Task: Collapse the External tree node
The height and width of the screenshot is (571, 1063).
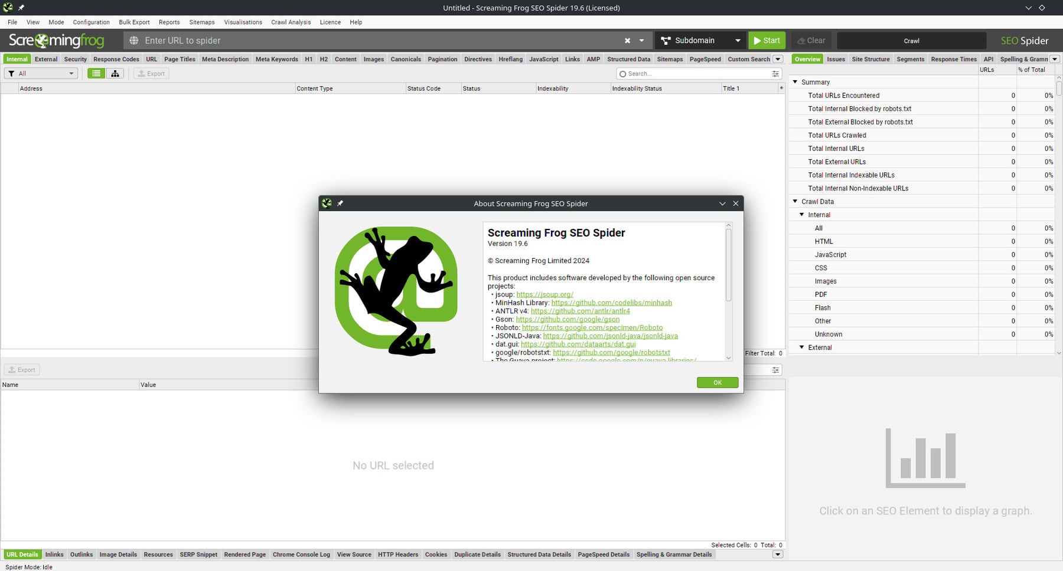Action: pos(801,347)
